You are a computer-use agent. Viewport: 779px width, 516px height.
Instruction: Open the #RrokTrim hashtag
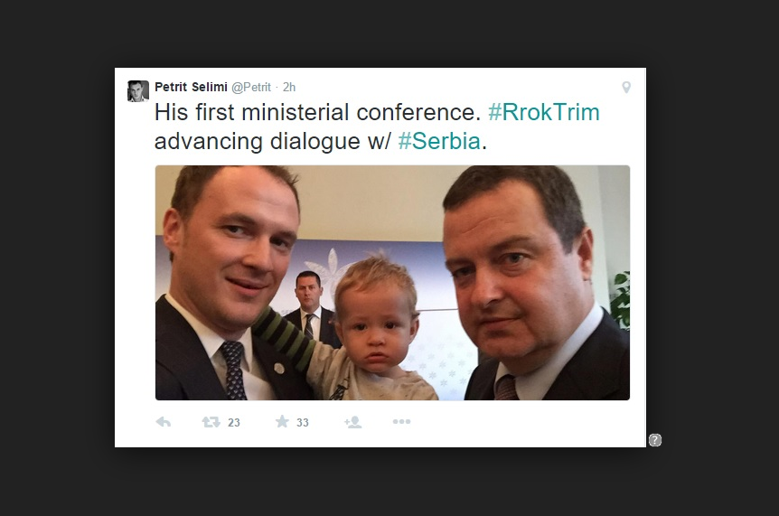[x=543, y=113]
